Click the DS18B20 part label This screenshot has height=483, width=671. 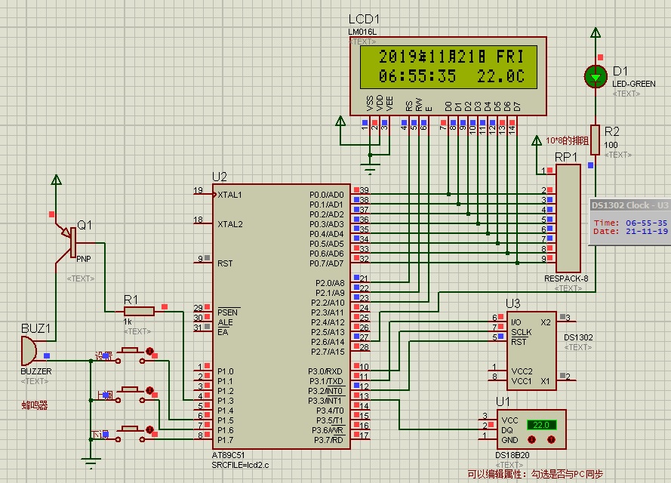(x=512, y=455)
